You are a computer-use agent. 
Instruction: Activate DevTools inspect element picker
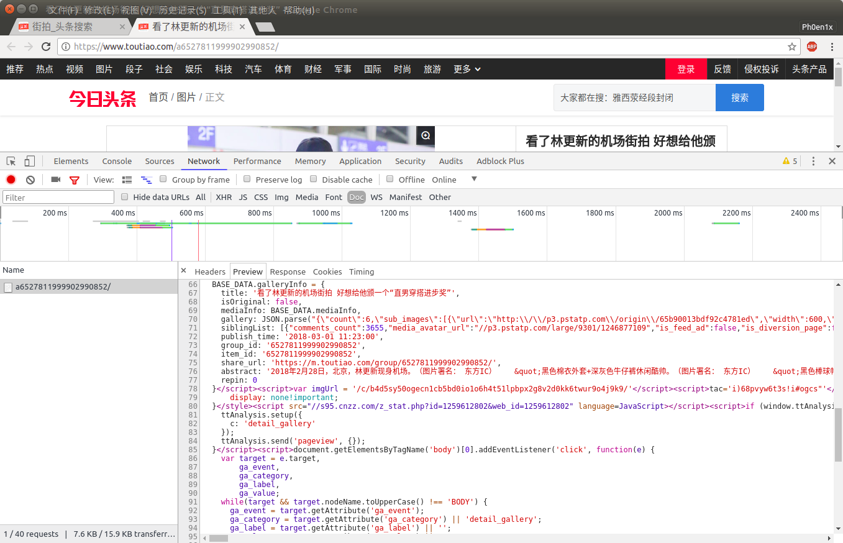coord(11,161)
